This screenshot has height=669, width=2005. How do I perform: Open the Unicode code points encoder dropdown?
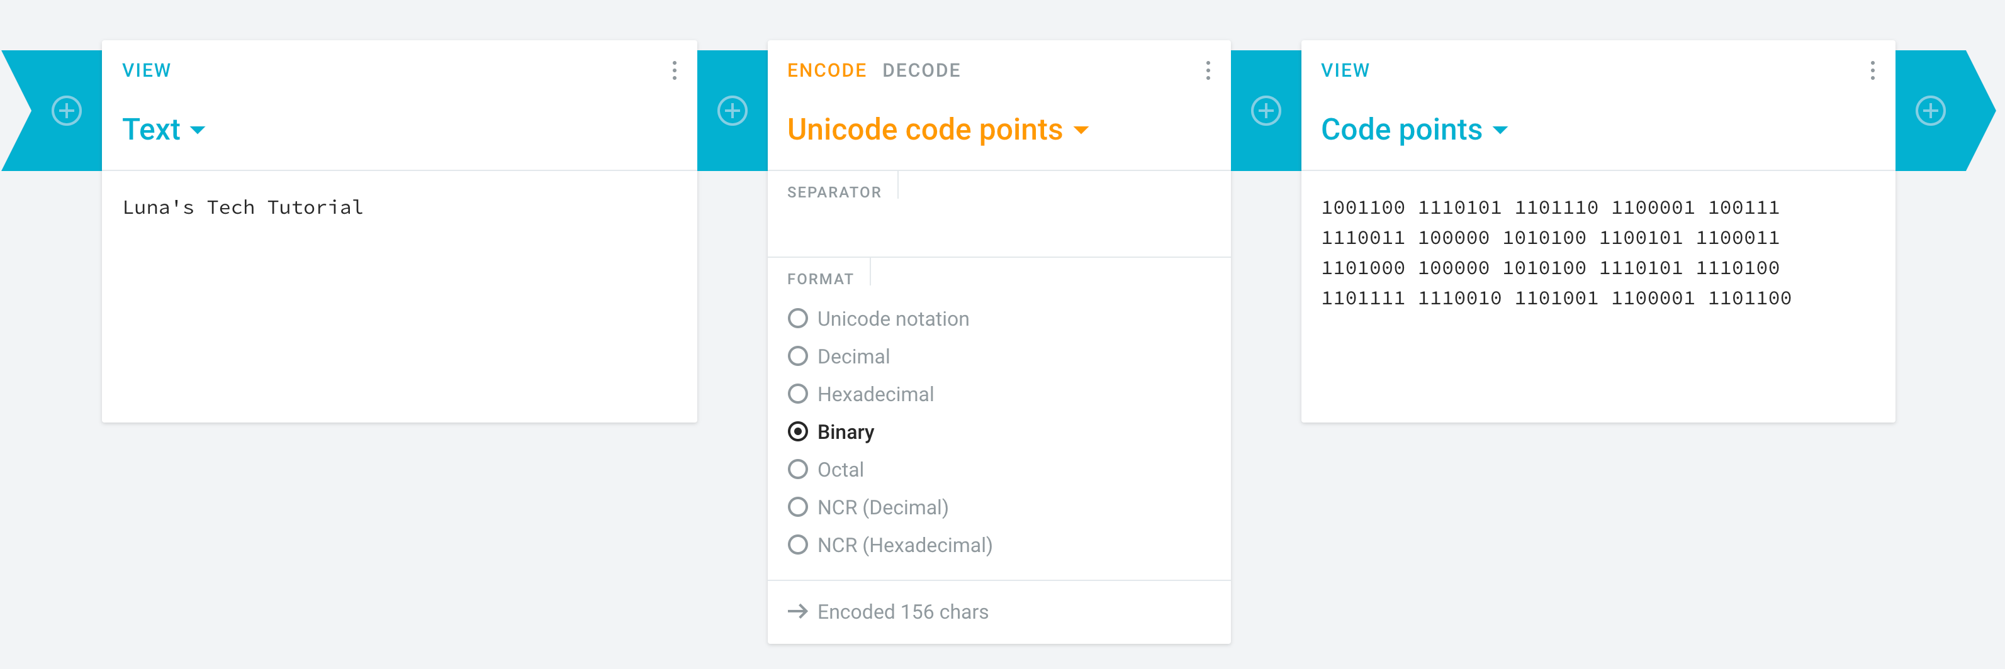[x=937, y=130]
